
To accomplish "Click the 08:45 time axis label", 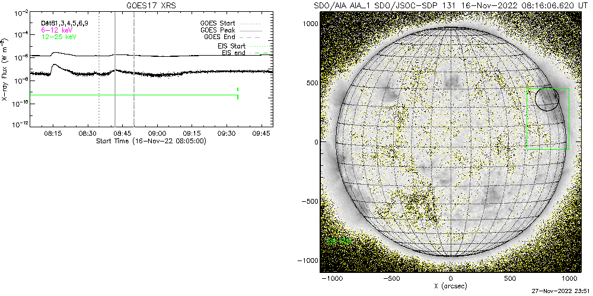I will (x=123, y=134).
